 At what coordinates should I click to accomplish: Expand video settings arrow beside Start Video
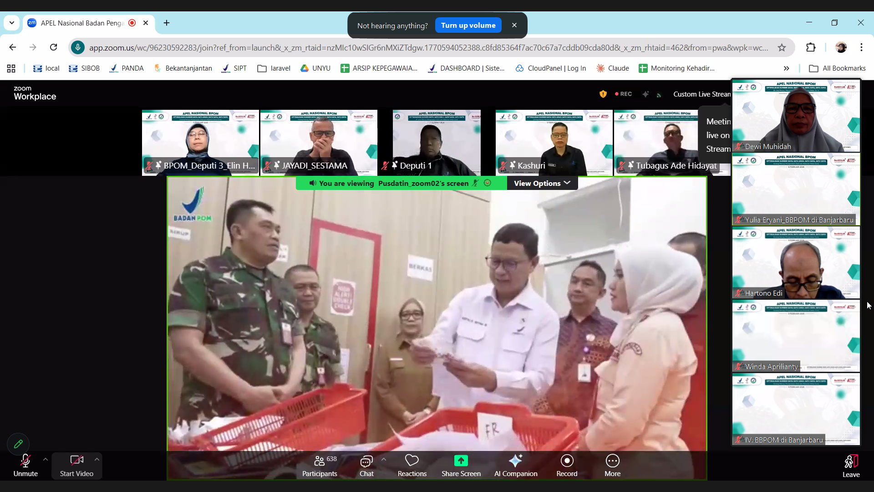(x=97, y=459)
